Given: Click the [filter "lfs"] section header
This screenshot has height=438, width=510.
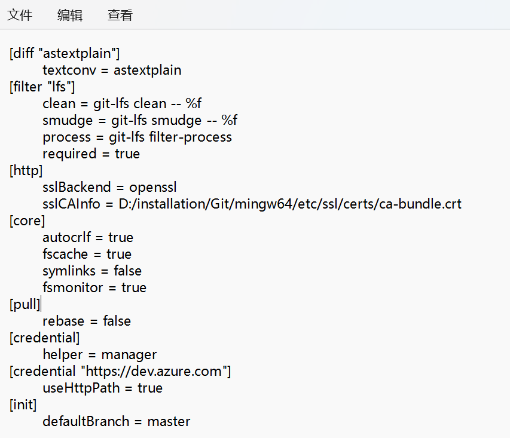Looking at the screenshot, I should 42,87.
